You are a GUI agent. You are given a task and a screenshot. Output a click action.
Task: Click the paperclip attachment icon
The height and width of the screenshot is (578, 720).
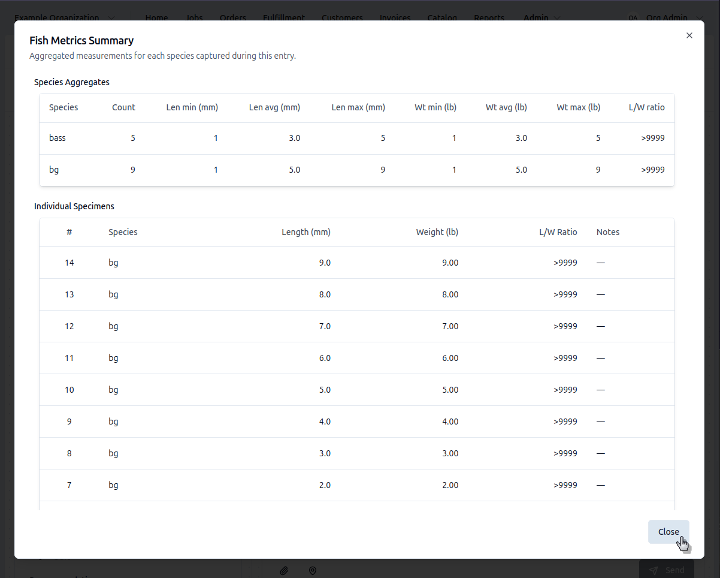point(285,570)
